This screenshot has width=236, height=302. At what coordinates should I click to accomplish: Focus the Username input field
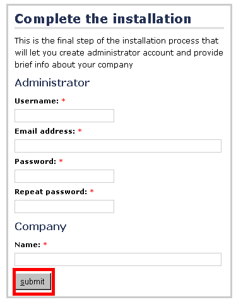click(64, 115)
